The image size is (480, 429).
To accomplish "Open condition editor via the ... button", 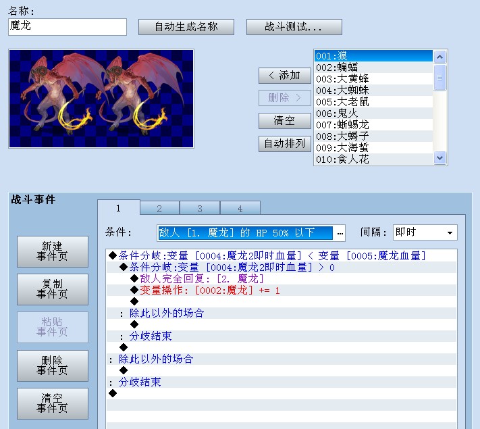I will tap(340, 233).
